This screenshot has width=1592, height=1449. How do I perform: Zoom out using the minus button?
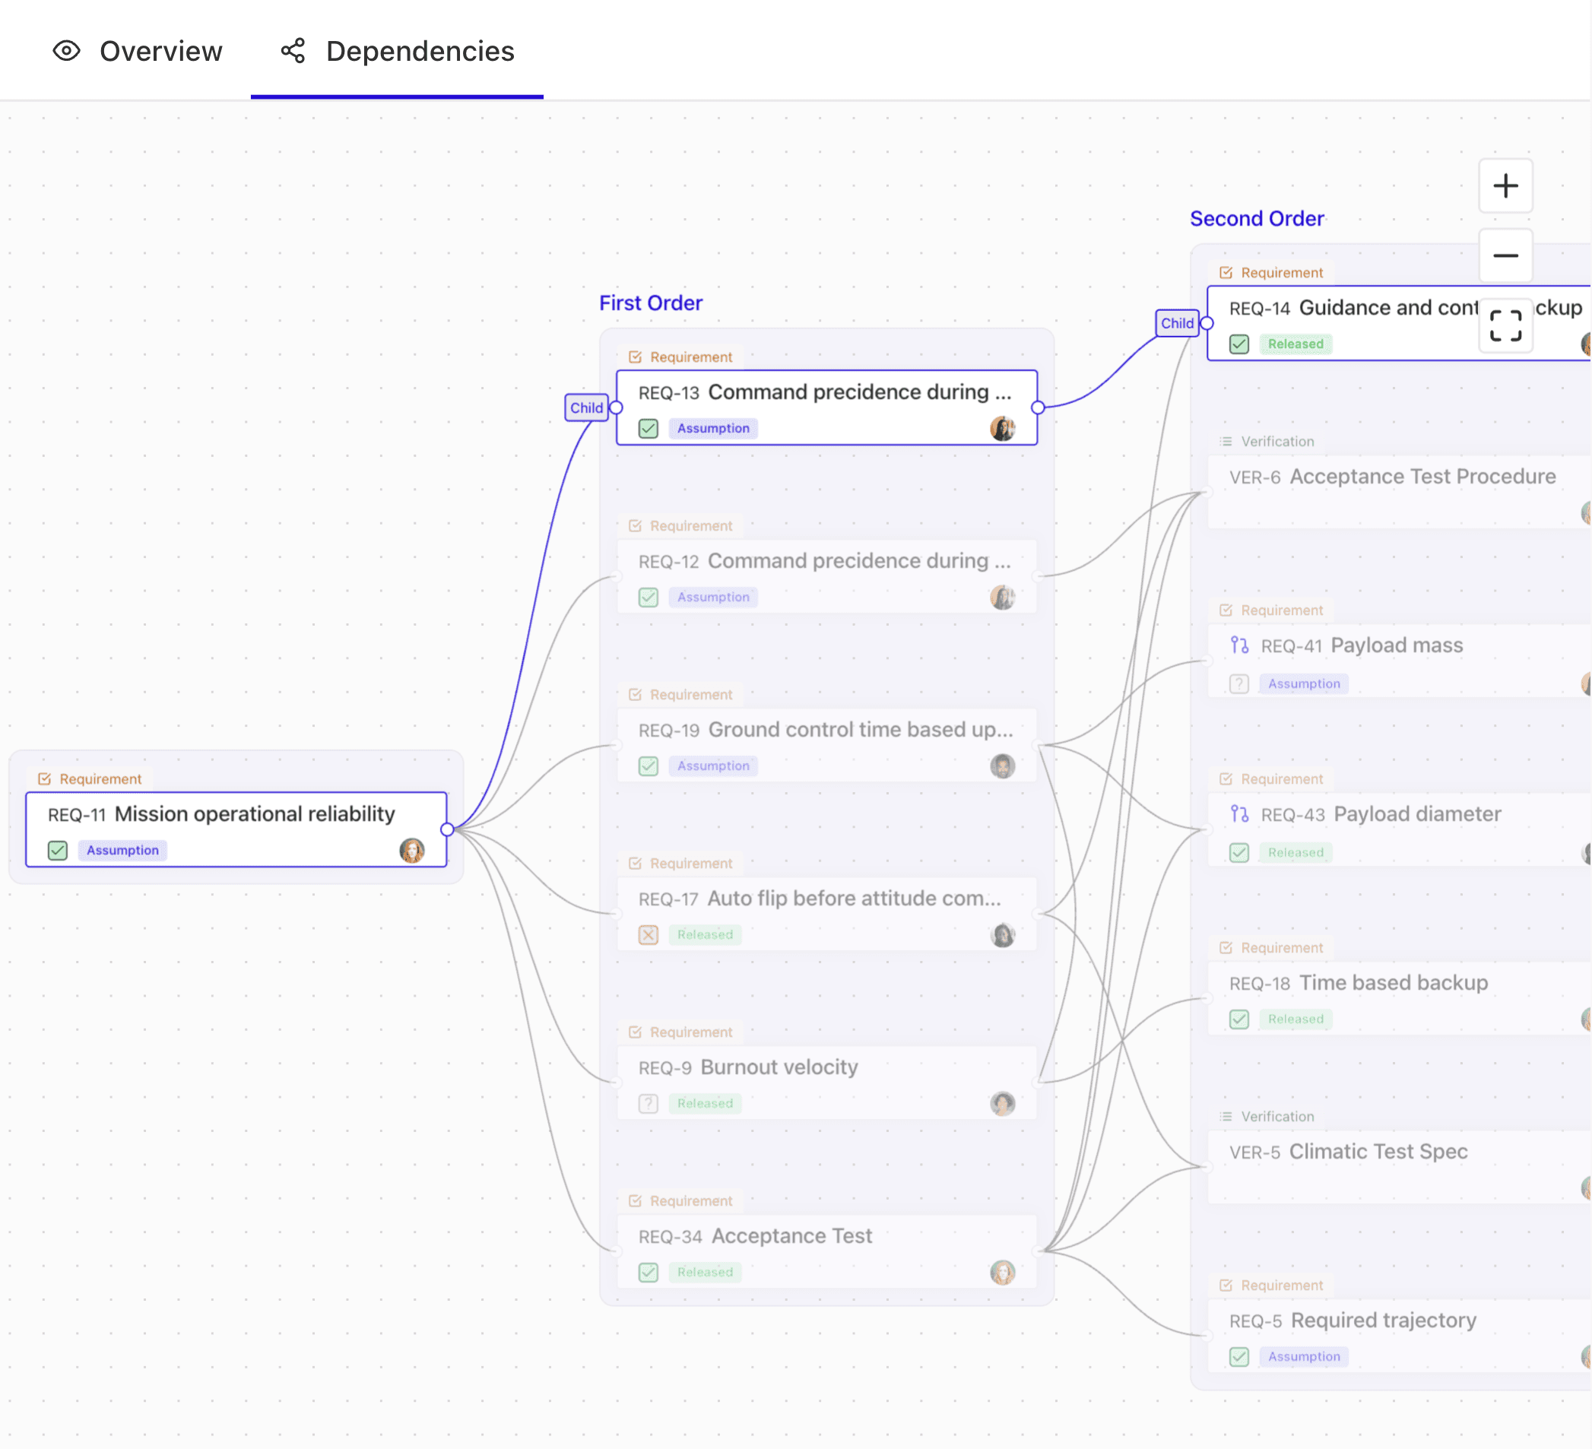(x=1505, y=255)
